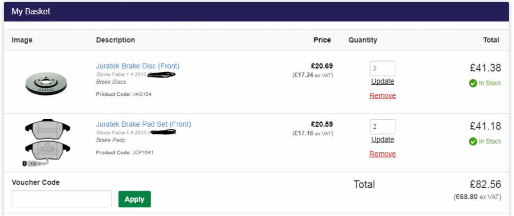Image resolution: width=514 pixels, height=216 pixels.
Task: Click the Brake Disc in-stock green checkmark icon
Action: click(473, 84)
